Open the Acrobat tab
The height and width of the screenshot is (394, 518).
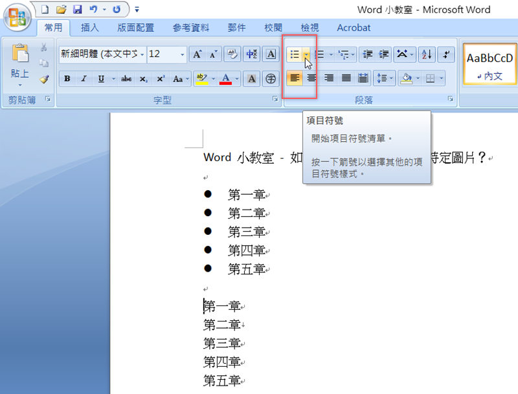click(x=354, y=28)
